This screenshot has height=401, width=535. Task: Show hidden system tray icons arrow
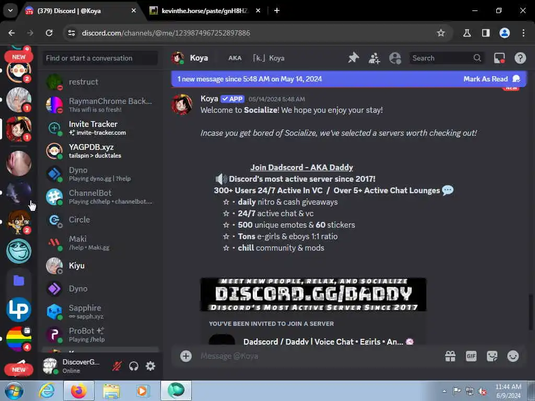pos(444,391)
